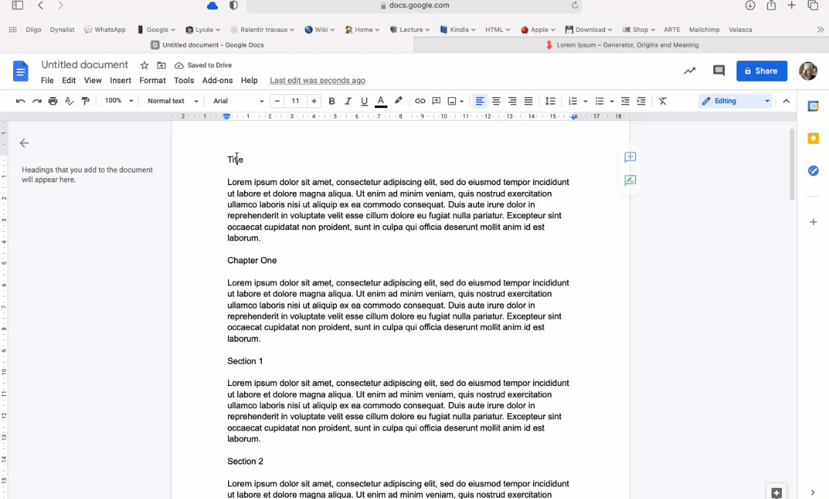
Task: Click the Share button
Action: point(761,71)
